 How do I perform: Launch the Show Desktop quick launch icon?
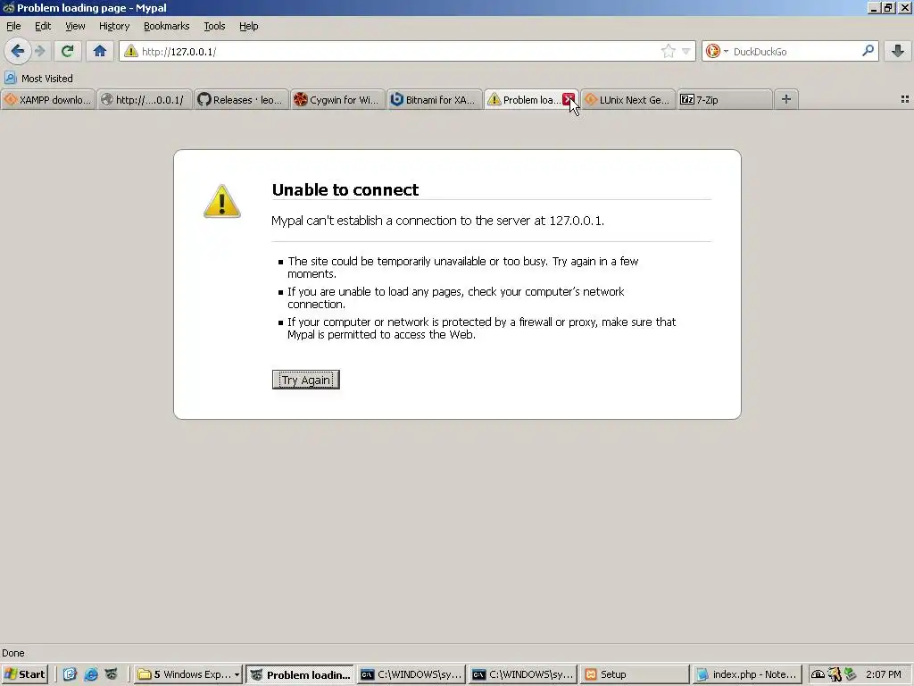[x=70, y=674]
